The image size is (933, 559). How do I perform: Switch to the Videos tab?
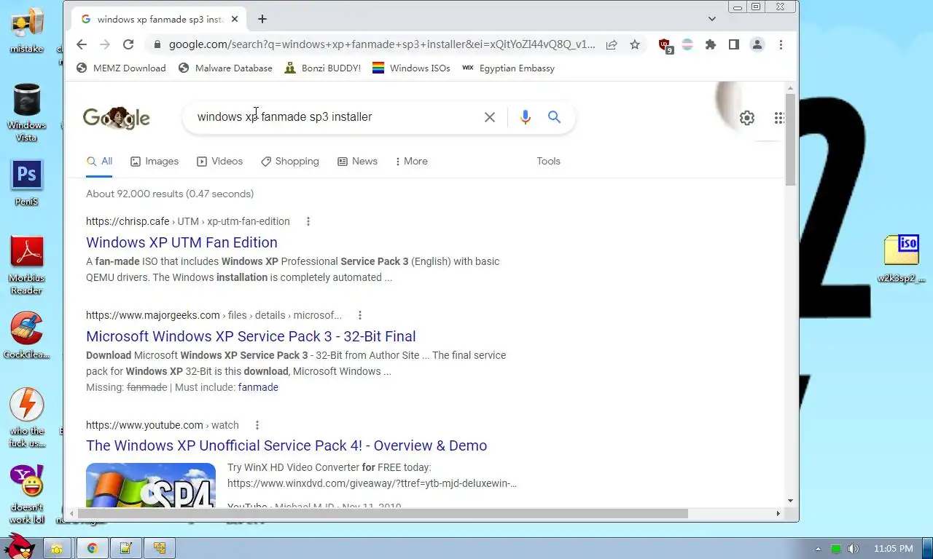(x=220, y=162)
